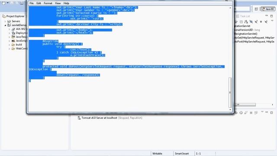Click the Stop server icon
The height and width of the screenshot is (156, 277).
(x=251, y=113)
